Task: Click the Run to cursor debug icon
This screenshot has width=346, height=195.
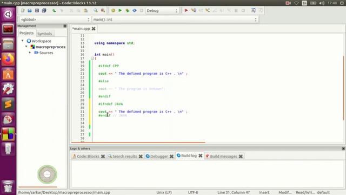Action: pyautogui.click(x=194, y=10)
